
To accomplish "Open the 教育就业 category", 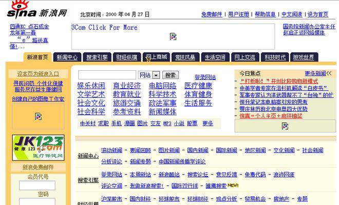I will tap(127, 94).
